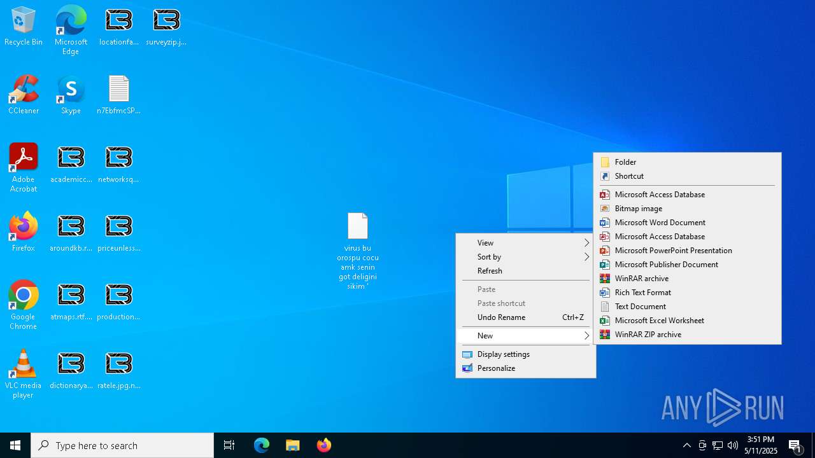Click the Type here to search box
815x458 pixels.
tap(122, 445)
